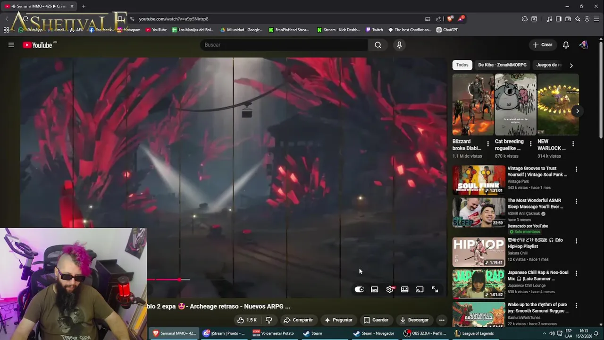Screen dimensions: 604x340
Task: Toggle the browser sidebar panel icon
Action: (x=559, y=19)
